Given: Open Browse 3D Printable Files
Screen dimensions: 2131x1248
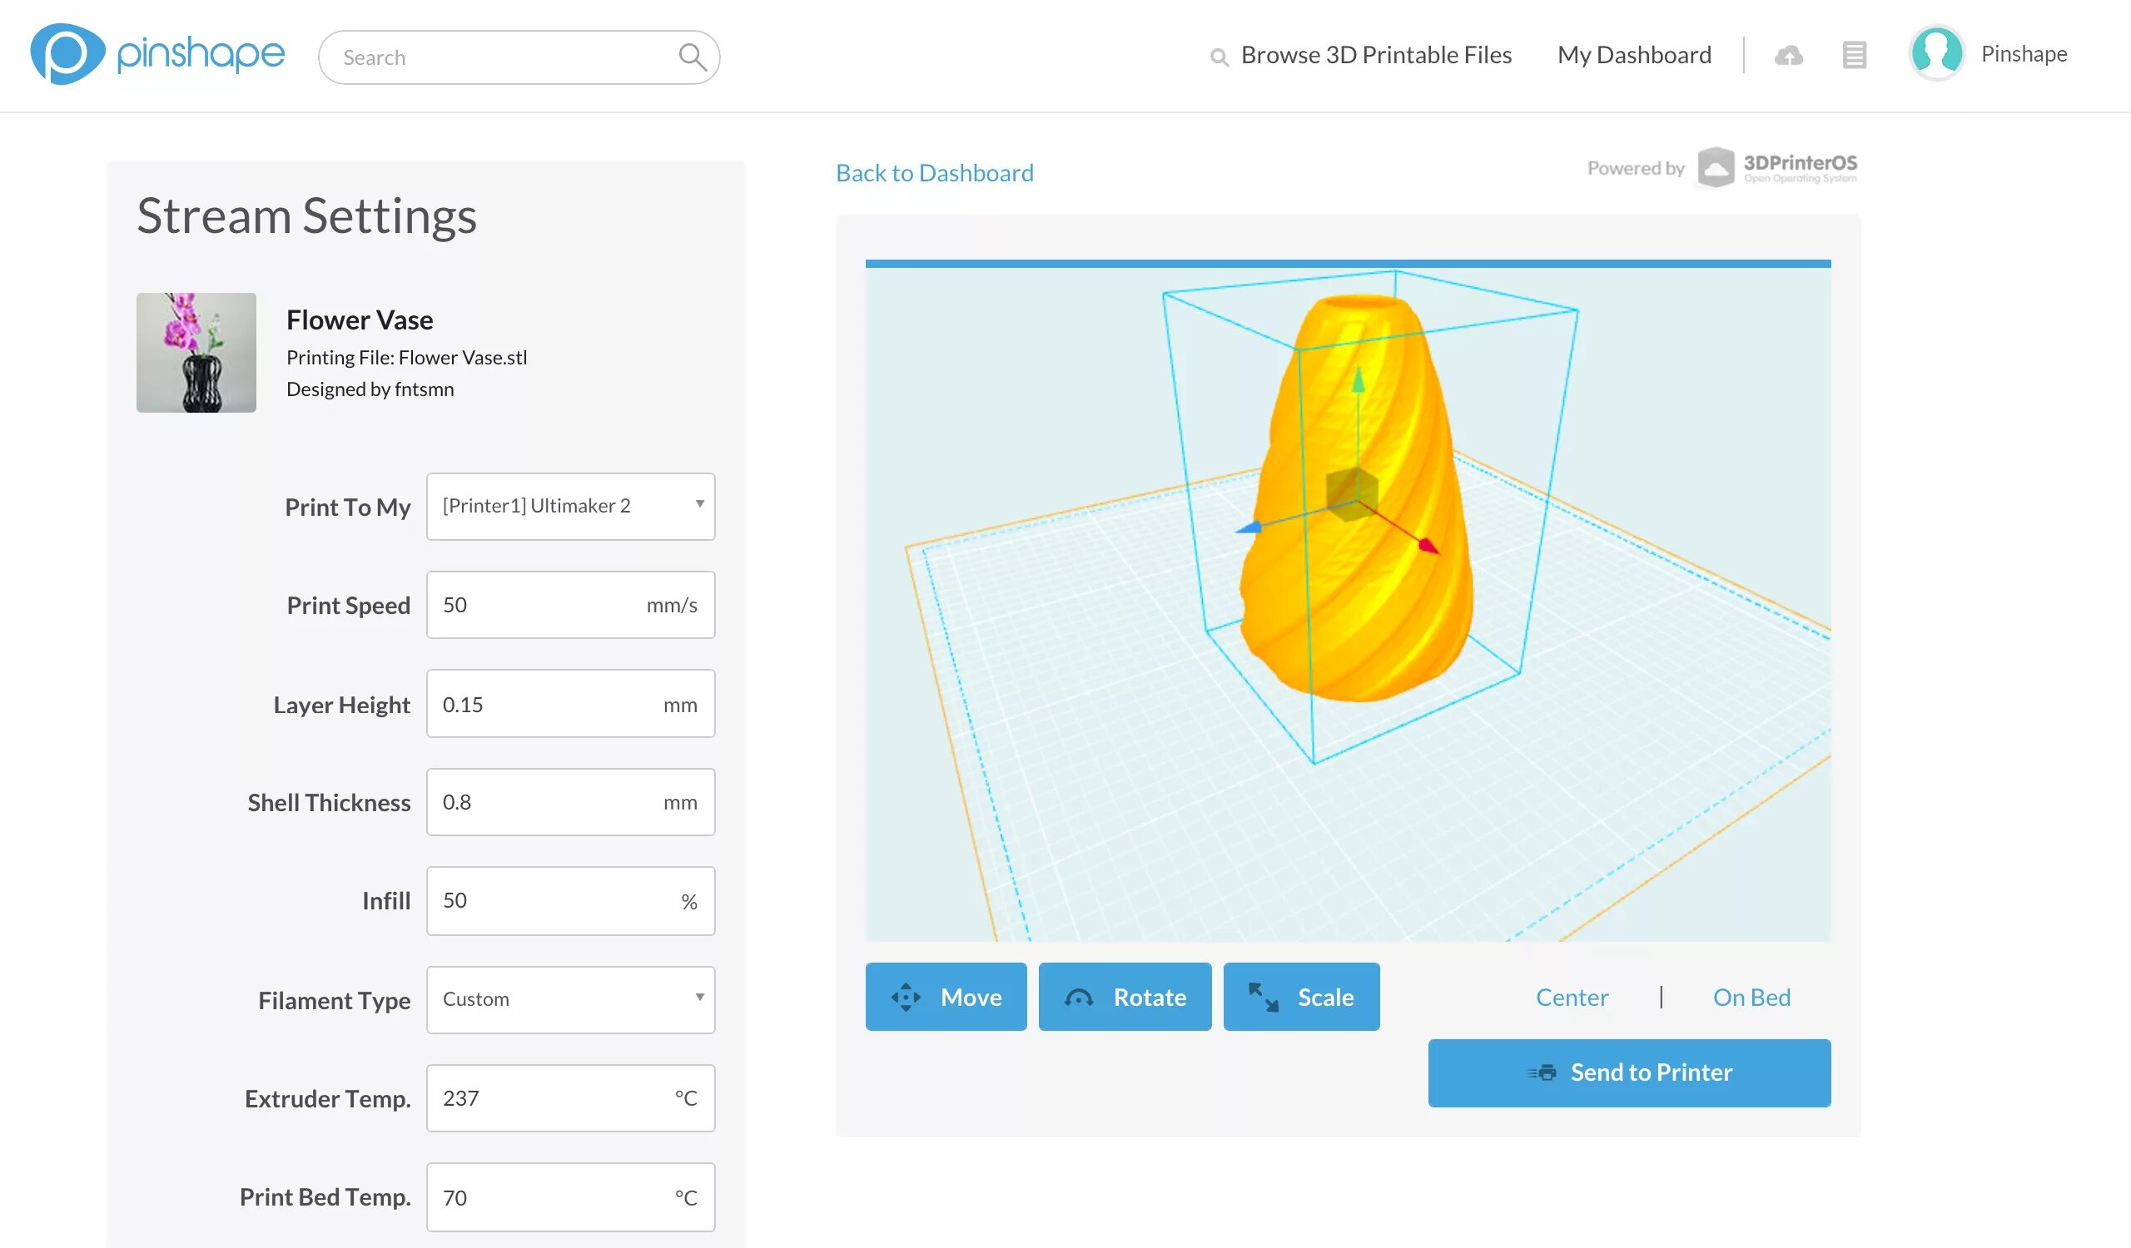Looking at the screenshot, I should click(x=1375, y=55).
